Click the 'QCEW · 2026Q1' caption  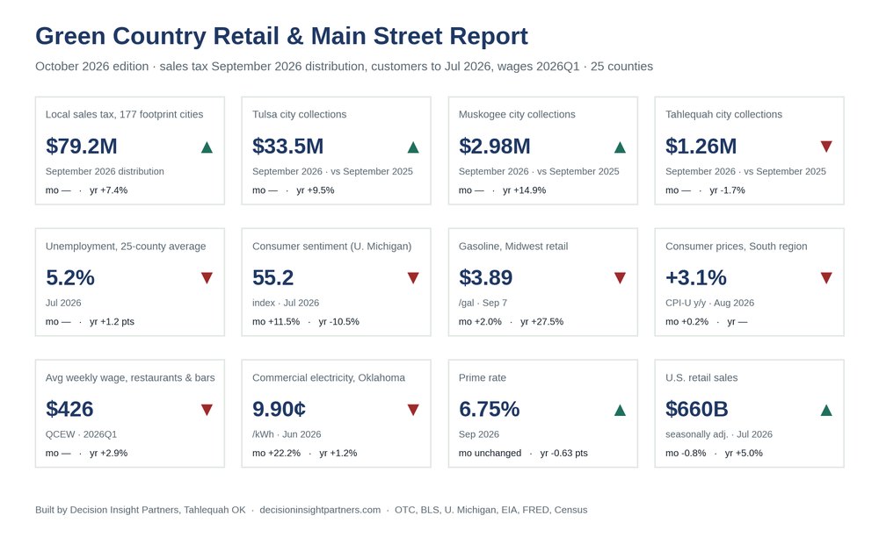(81, 434)
